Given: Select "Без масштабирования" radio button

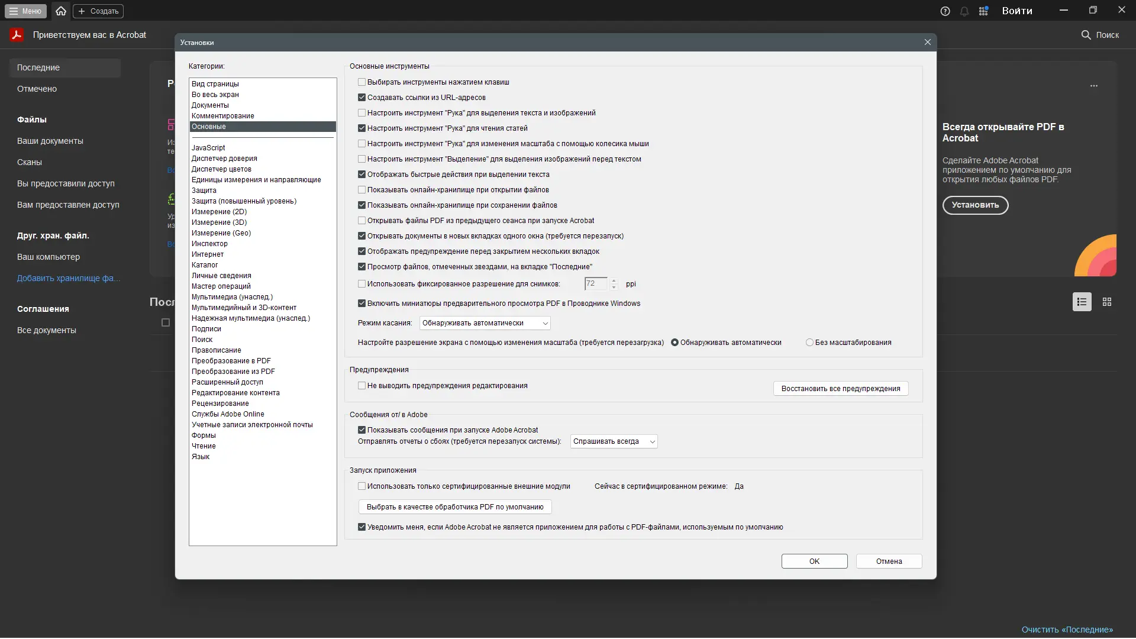Looking at the screenshot, I should 809,343.
